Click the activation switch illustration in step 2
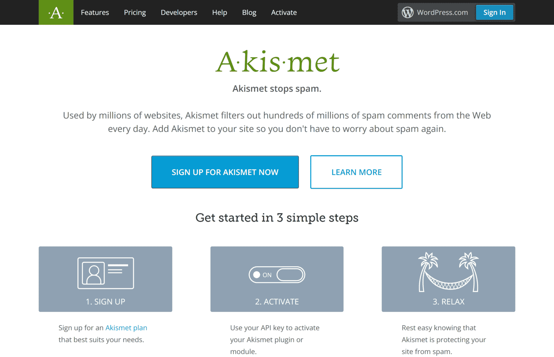 point(277,275)
